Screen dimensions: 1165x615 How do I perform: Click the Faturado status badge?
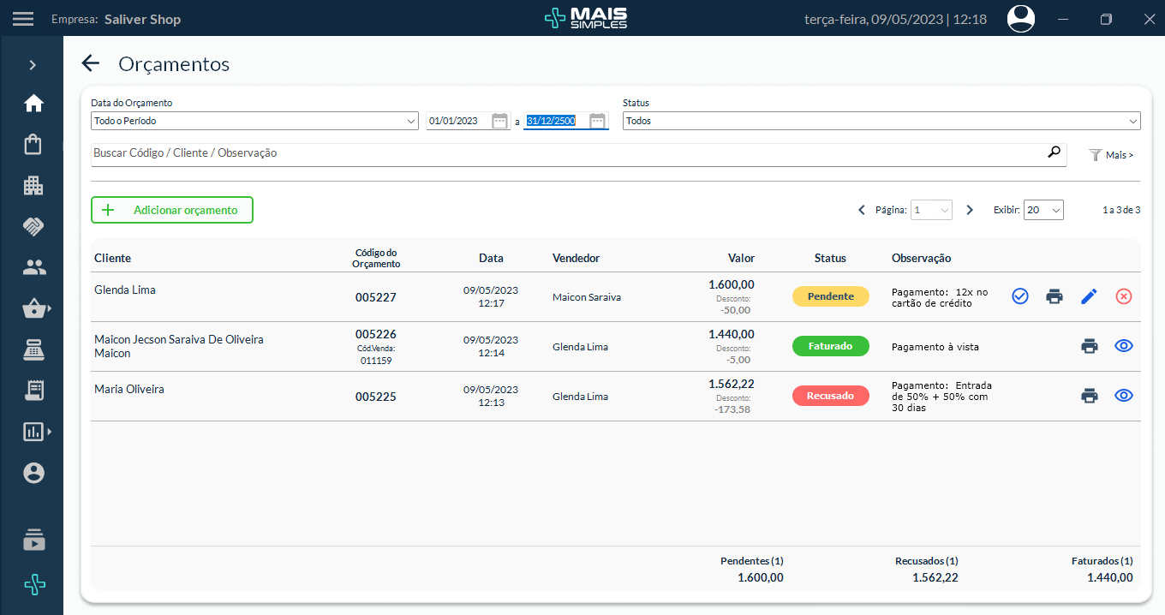pos(831,346)
